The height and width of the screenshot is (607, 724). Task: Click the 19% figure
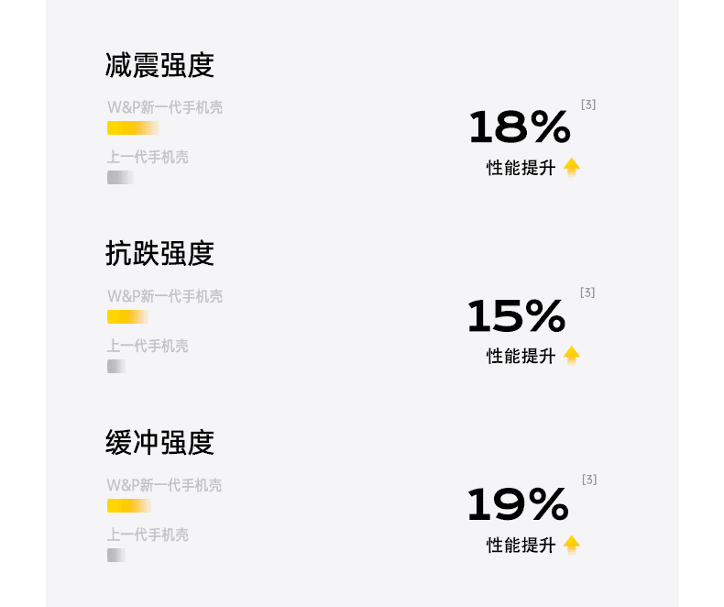pyautogui.click(x=518, y=503)
